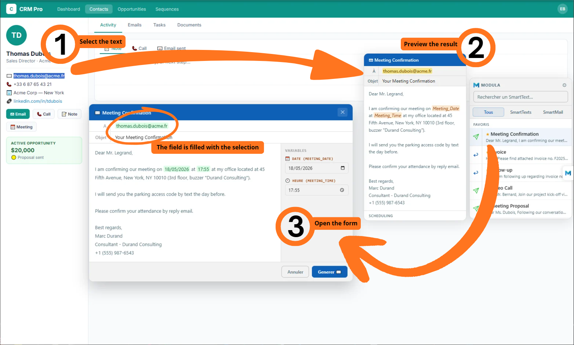Click the SCHEDULING section label in preview
The width and height of the screenshot is (574, 345).
[381, 216]
